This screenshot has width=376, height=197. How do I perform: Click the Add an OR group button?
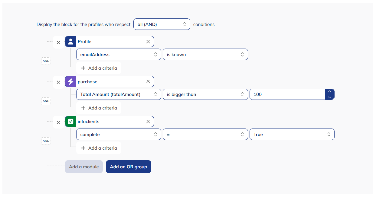click(128, 167)
